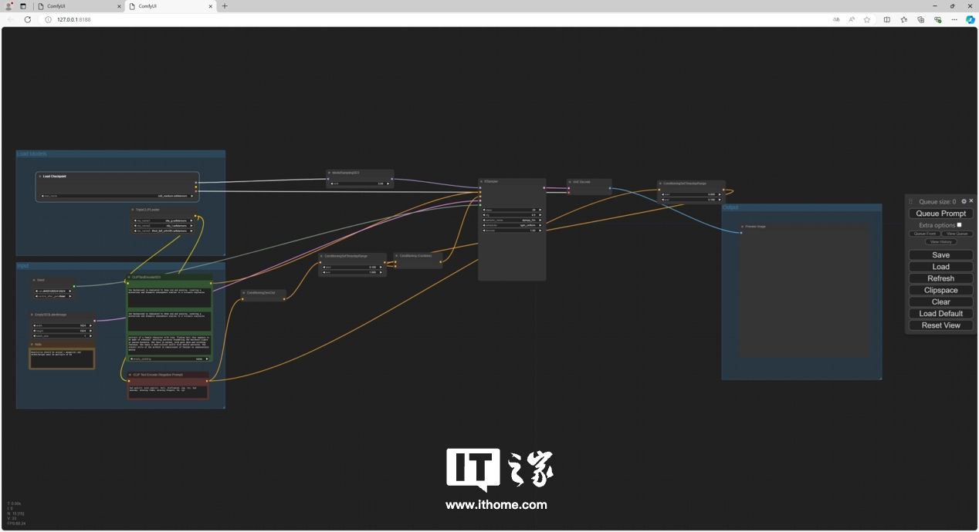Image resolution: width=979 pixels, height=532 pixels.
Task: Click the browser refresh icon
Action: click(28, 19)
